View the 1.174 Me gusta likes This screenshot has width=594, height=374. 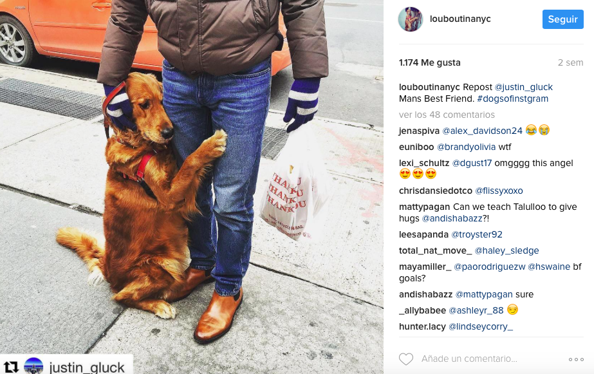430,62
